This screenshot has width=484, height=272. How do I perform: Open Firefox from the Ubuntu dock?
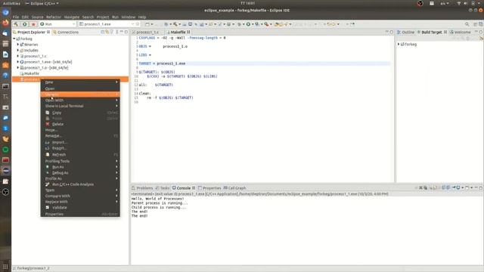point(5,23)
